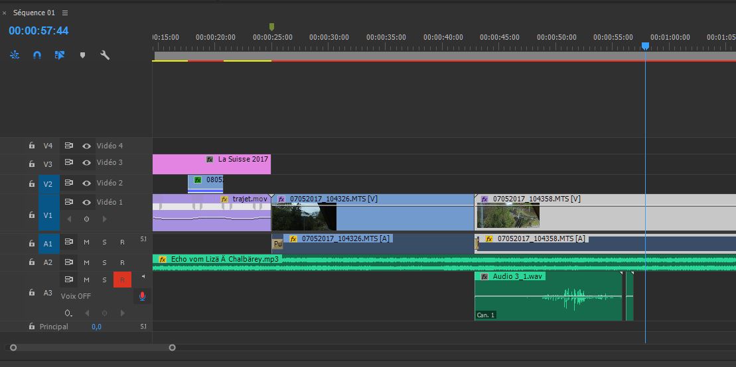This screenshot has height=367, width=736.
Task: Click the left handle of the zoom scrollbar
Action: tap(13, 347)
